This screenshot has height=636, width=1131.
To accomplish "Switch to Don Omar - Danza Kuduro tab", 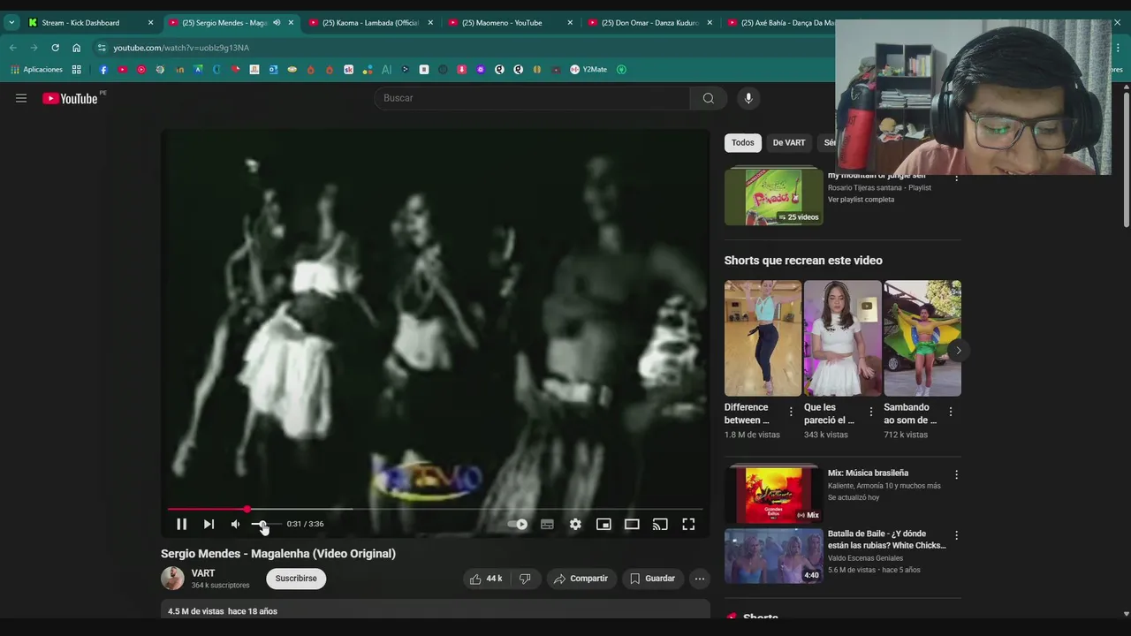I will click(x=649, y=23).
